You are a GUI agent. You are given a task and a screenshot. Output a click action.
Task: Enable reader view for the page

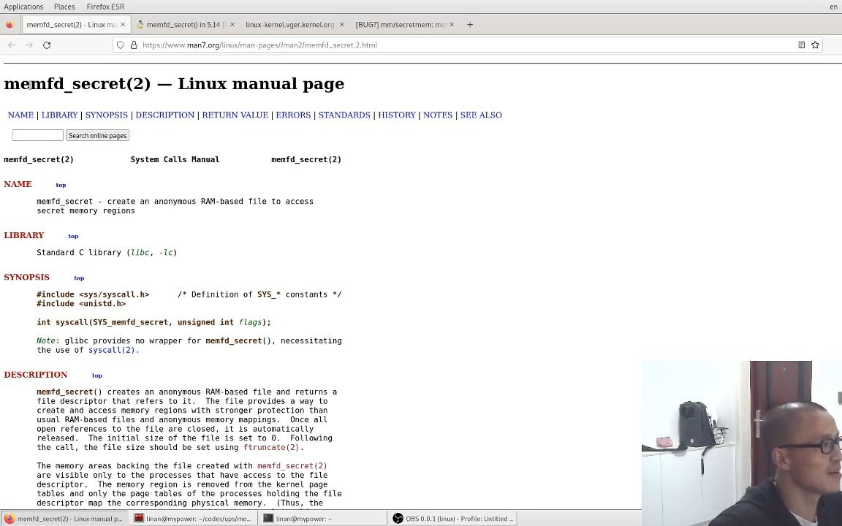point(801,45)
